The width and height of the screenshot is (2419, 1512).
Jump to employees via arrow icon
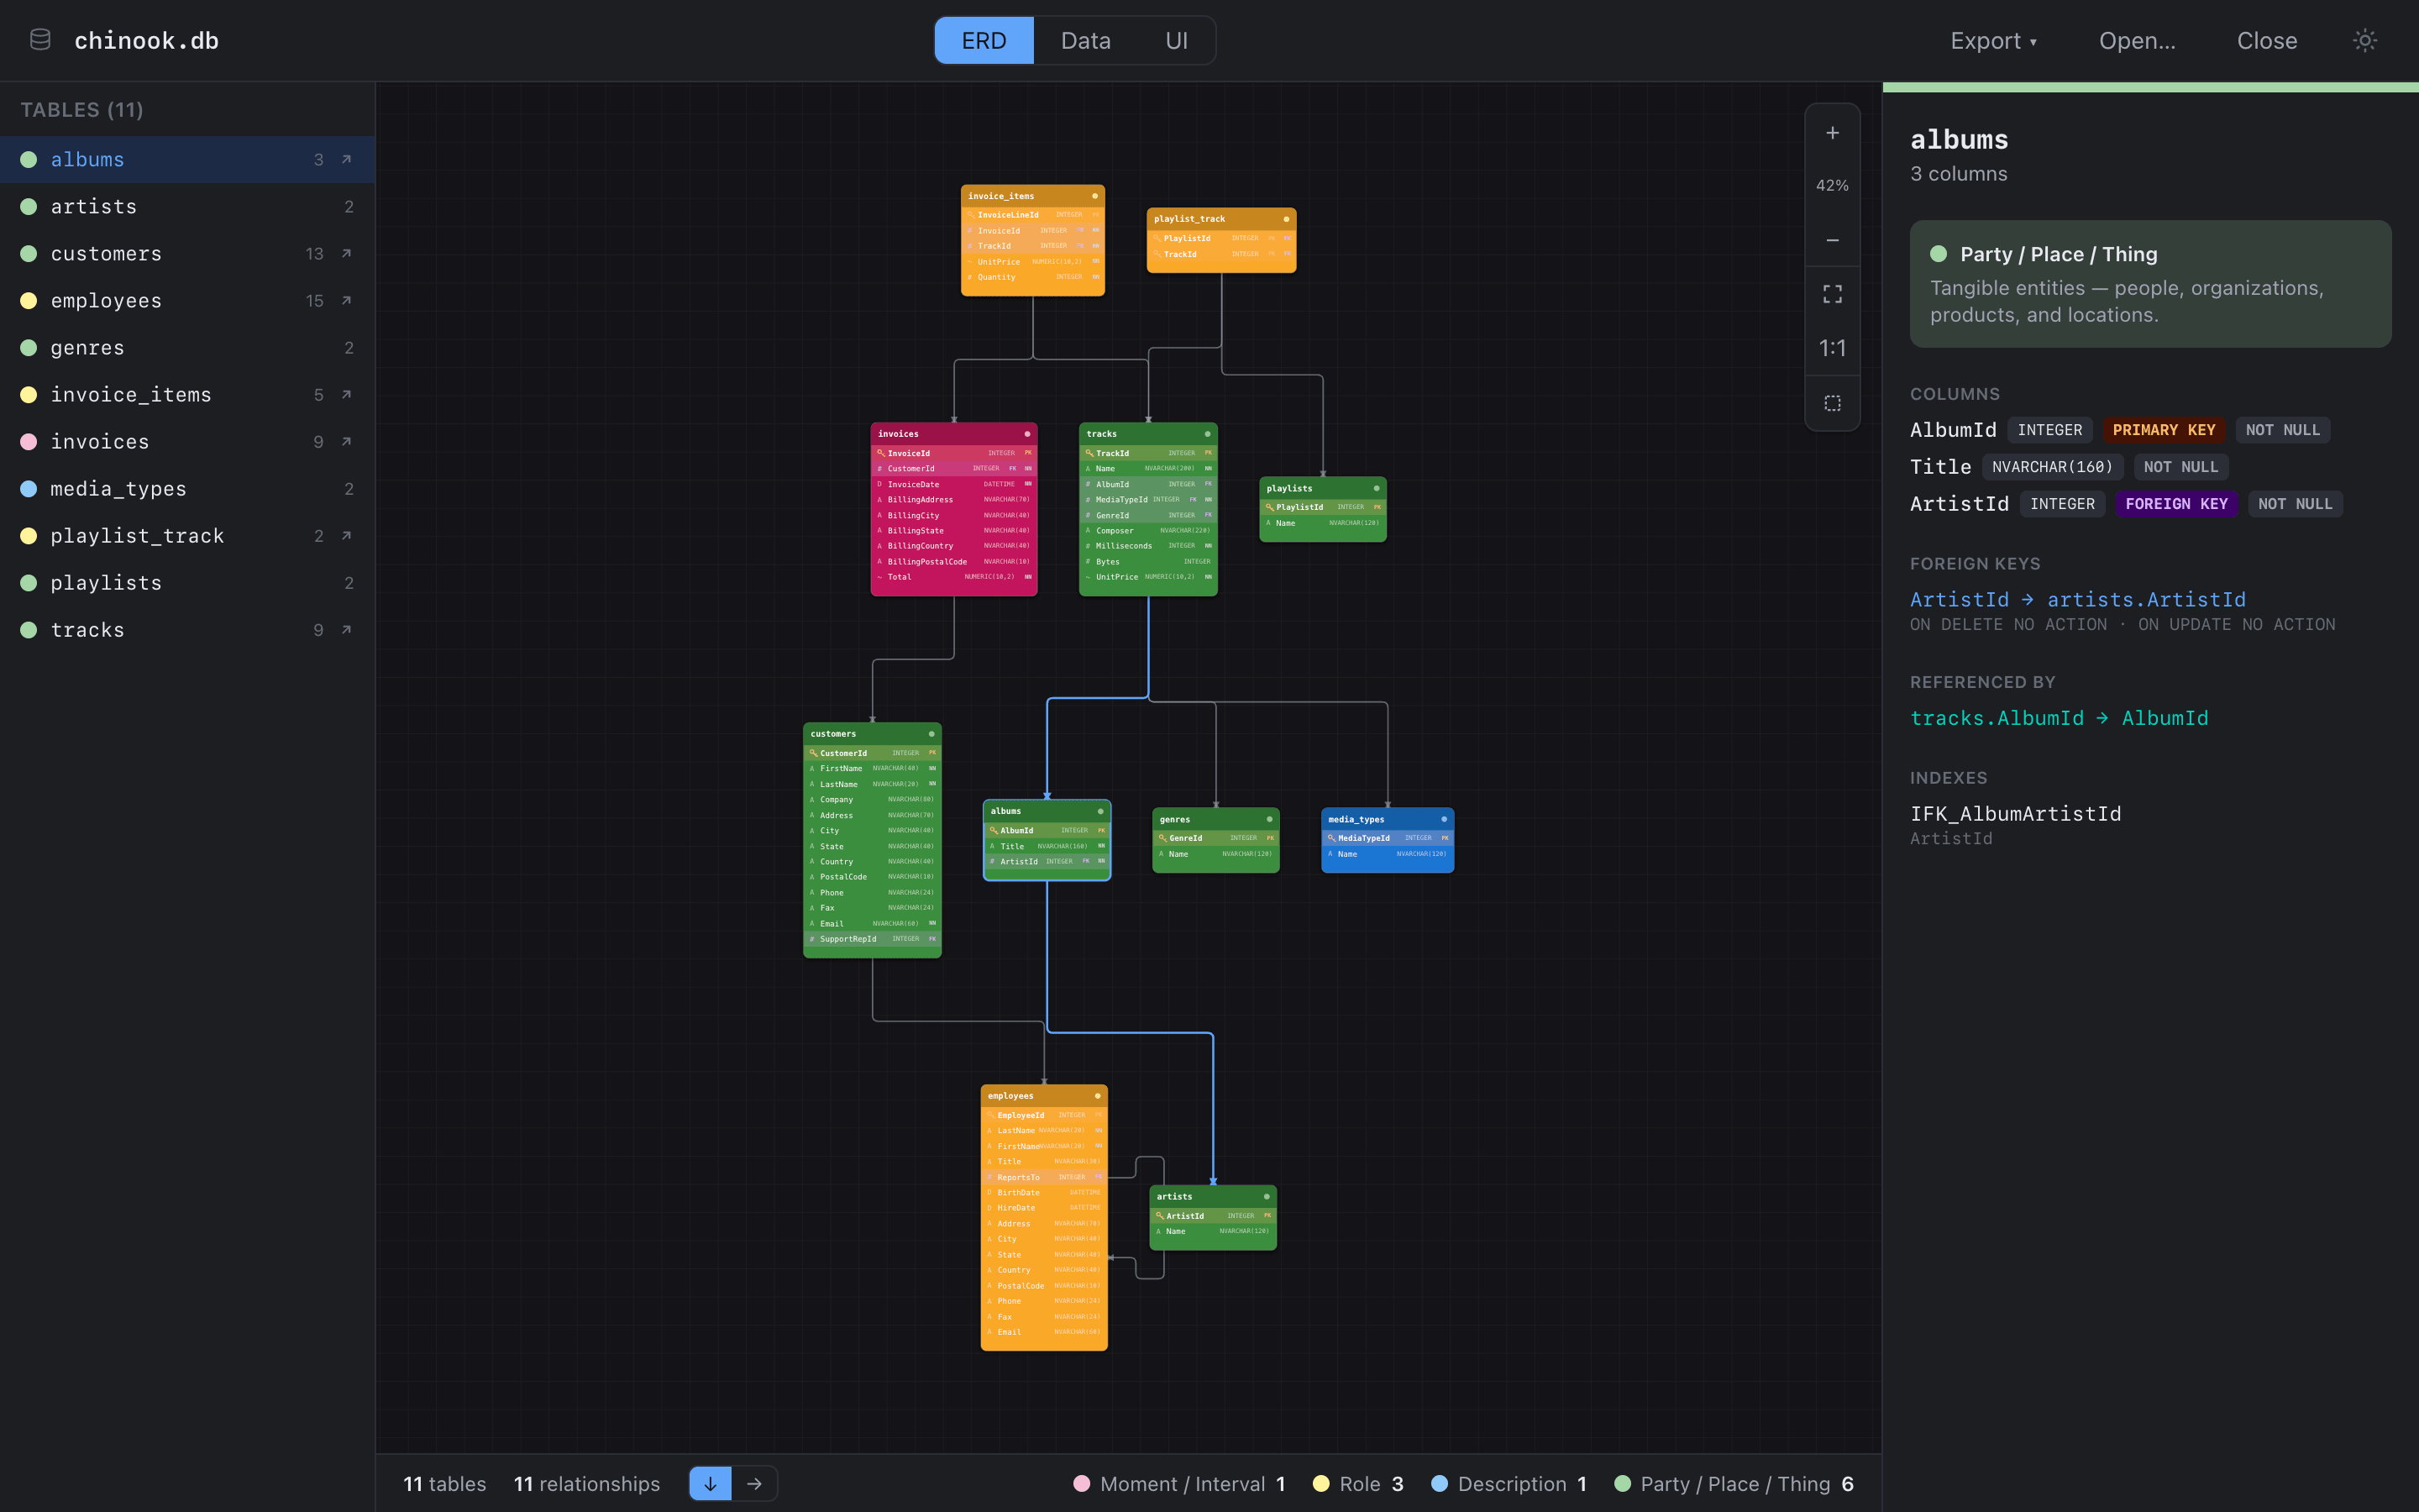pyautogui.click(x=347, y=300)
